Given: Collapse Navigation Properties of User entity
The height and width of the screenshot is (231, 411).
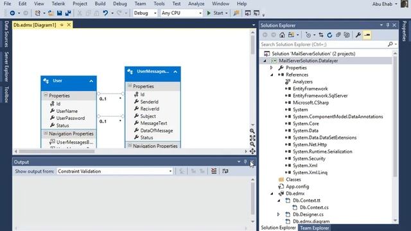Looking at the screenshot, I should 46,133.
